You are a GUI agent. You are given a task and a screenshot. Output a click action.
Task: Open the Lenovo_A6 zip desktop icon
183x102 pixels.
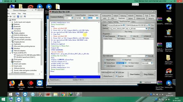tap(169, 84)
